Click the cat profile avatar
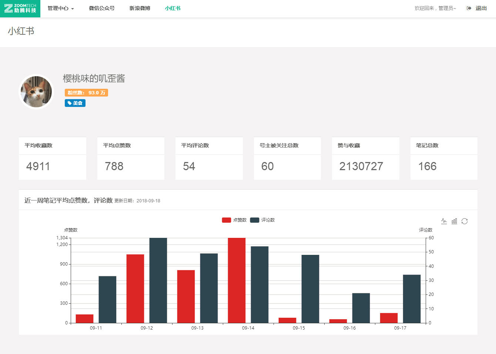496x354 pixels. (36, 92)
